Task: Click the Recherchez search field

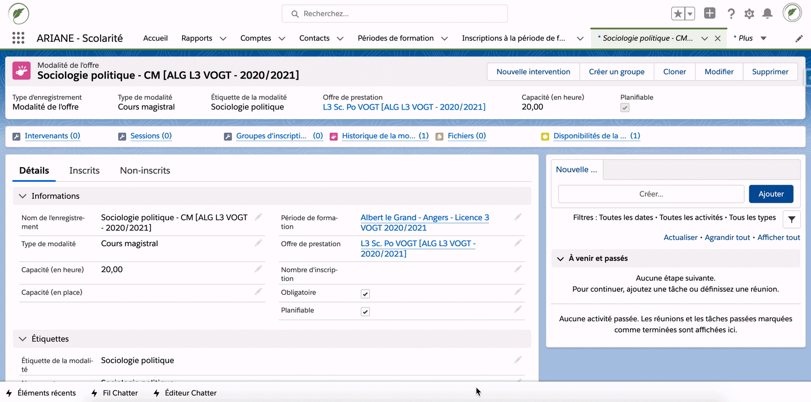Action: [x=394, y=14]
